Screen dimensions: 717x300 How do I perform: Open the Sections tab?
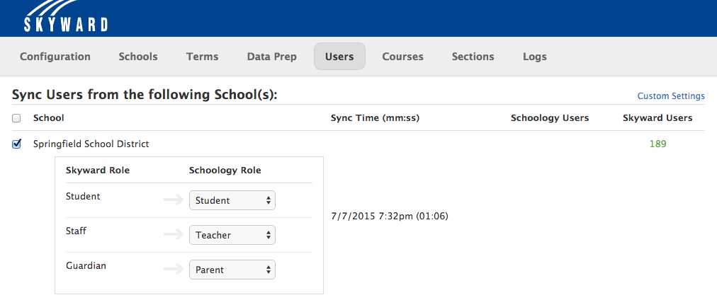coord(473,57)
